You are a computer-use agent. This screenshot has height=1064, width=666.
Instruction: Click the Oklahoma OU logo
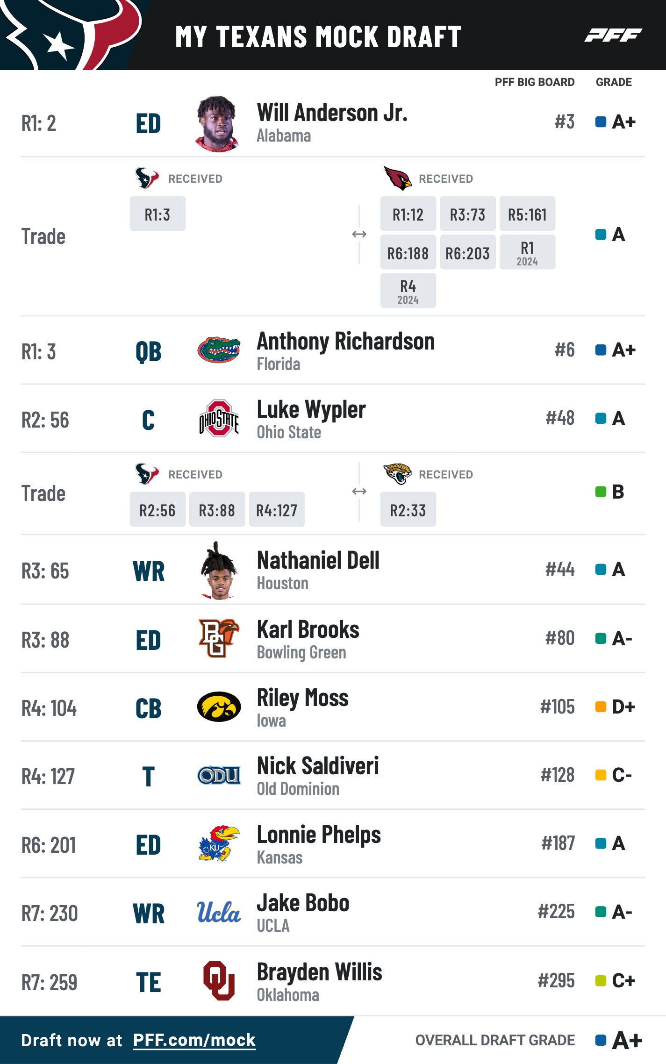point(219,980)
